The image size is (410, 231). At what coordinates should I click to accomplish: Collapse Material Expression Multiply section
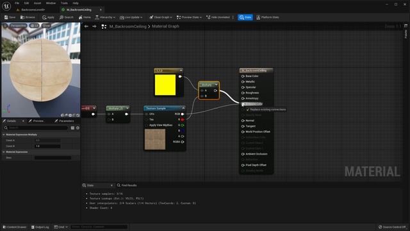tap(4, 135)
